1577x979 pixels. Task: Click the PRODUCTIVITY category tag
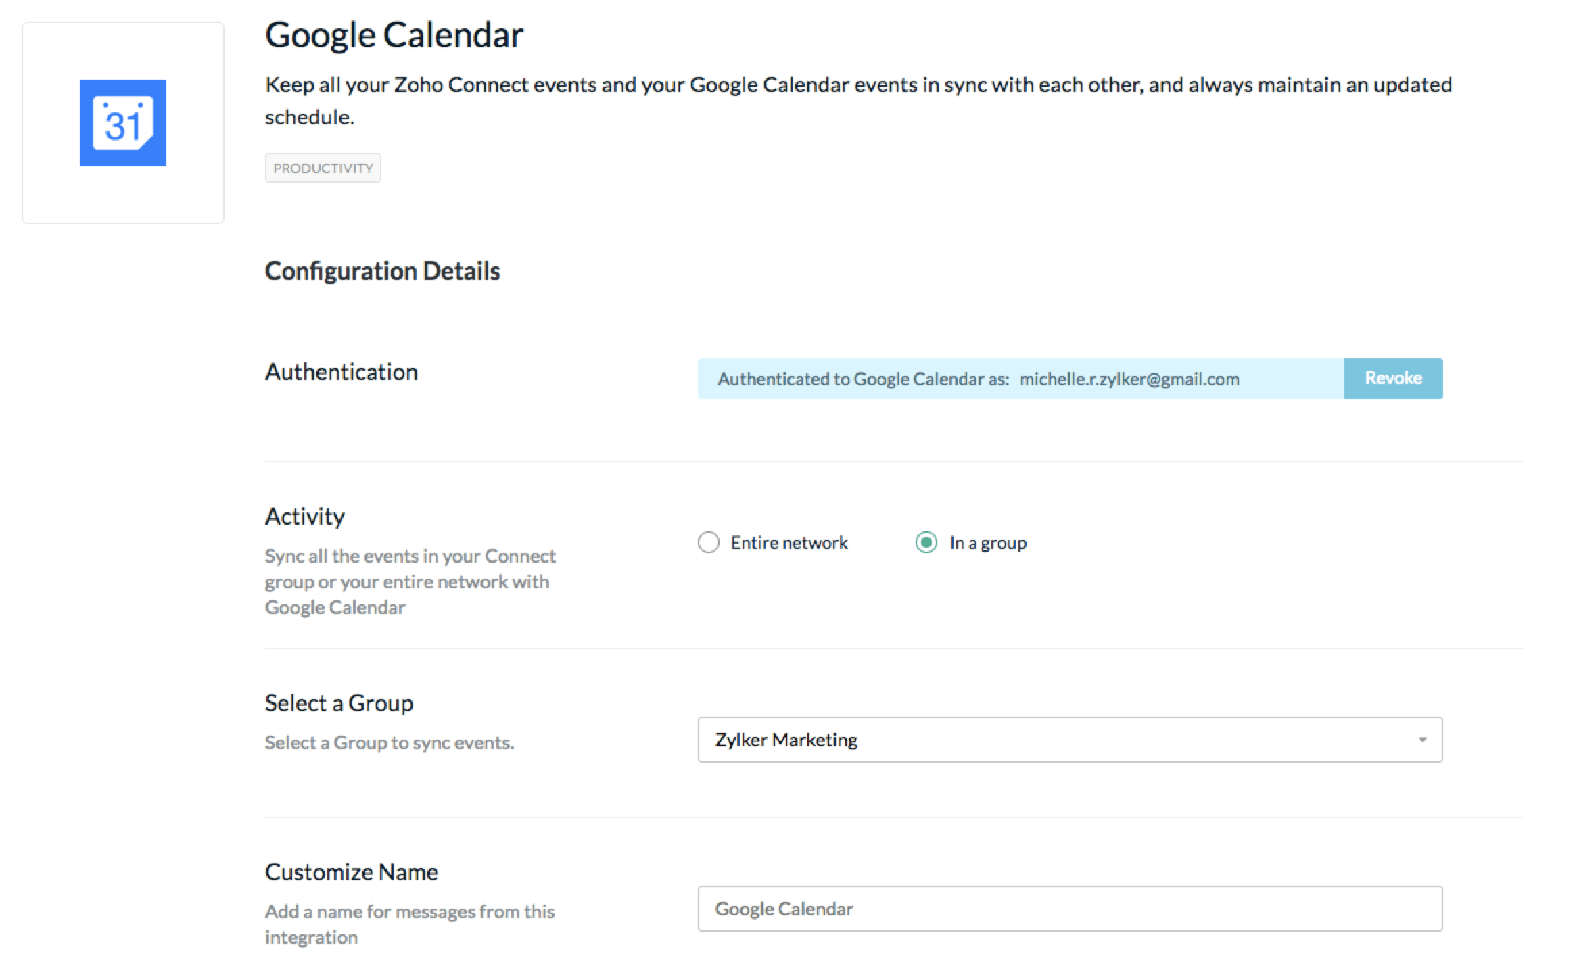[x=323, y=168]
